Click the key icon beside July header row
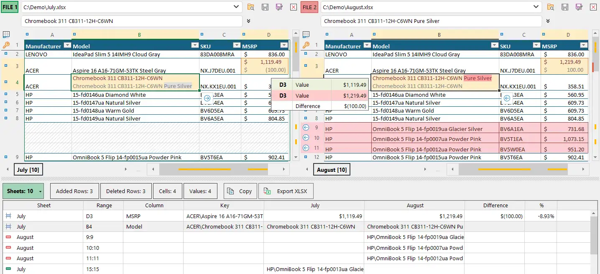600x274 pixels. pyautogui.click(x=6, y=45)
